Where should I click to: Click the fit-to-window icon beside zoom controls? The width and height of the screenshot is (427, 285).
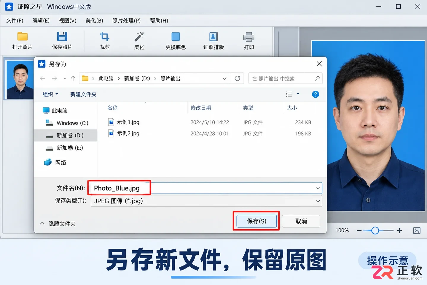417,230
